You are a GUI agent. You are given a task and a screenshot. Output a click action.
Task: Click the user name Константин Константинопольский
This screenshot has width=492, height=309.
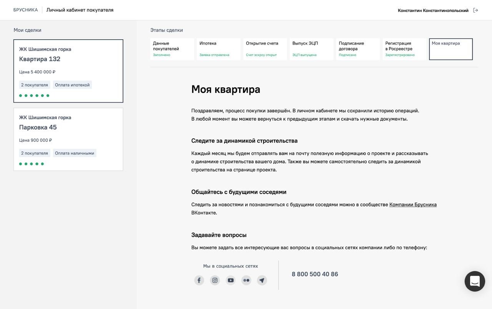tap(433, 10)
